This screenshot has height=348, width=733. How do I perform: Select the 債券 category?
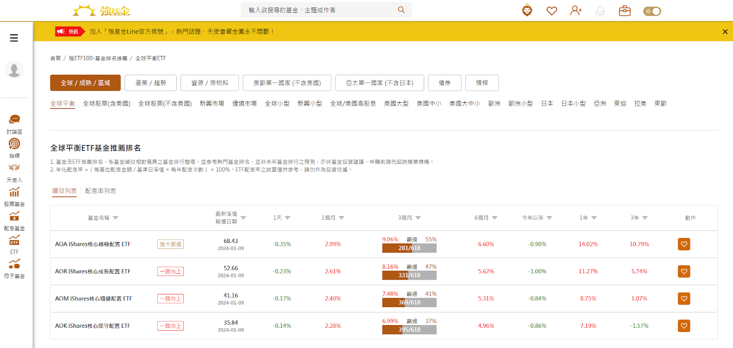(444, 83)
